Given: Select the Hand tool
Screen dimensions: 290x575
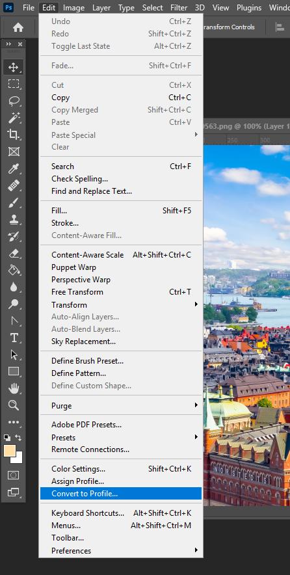Looking at the screenshot, I should coord(14,388).
